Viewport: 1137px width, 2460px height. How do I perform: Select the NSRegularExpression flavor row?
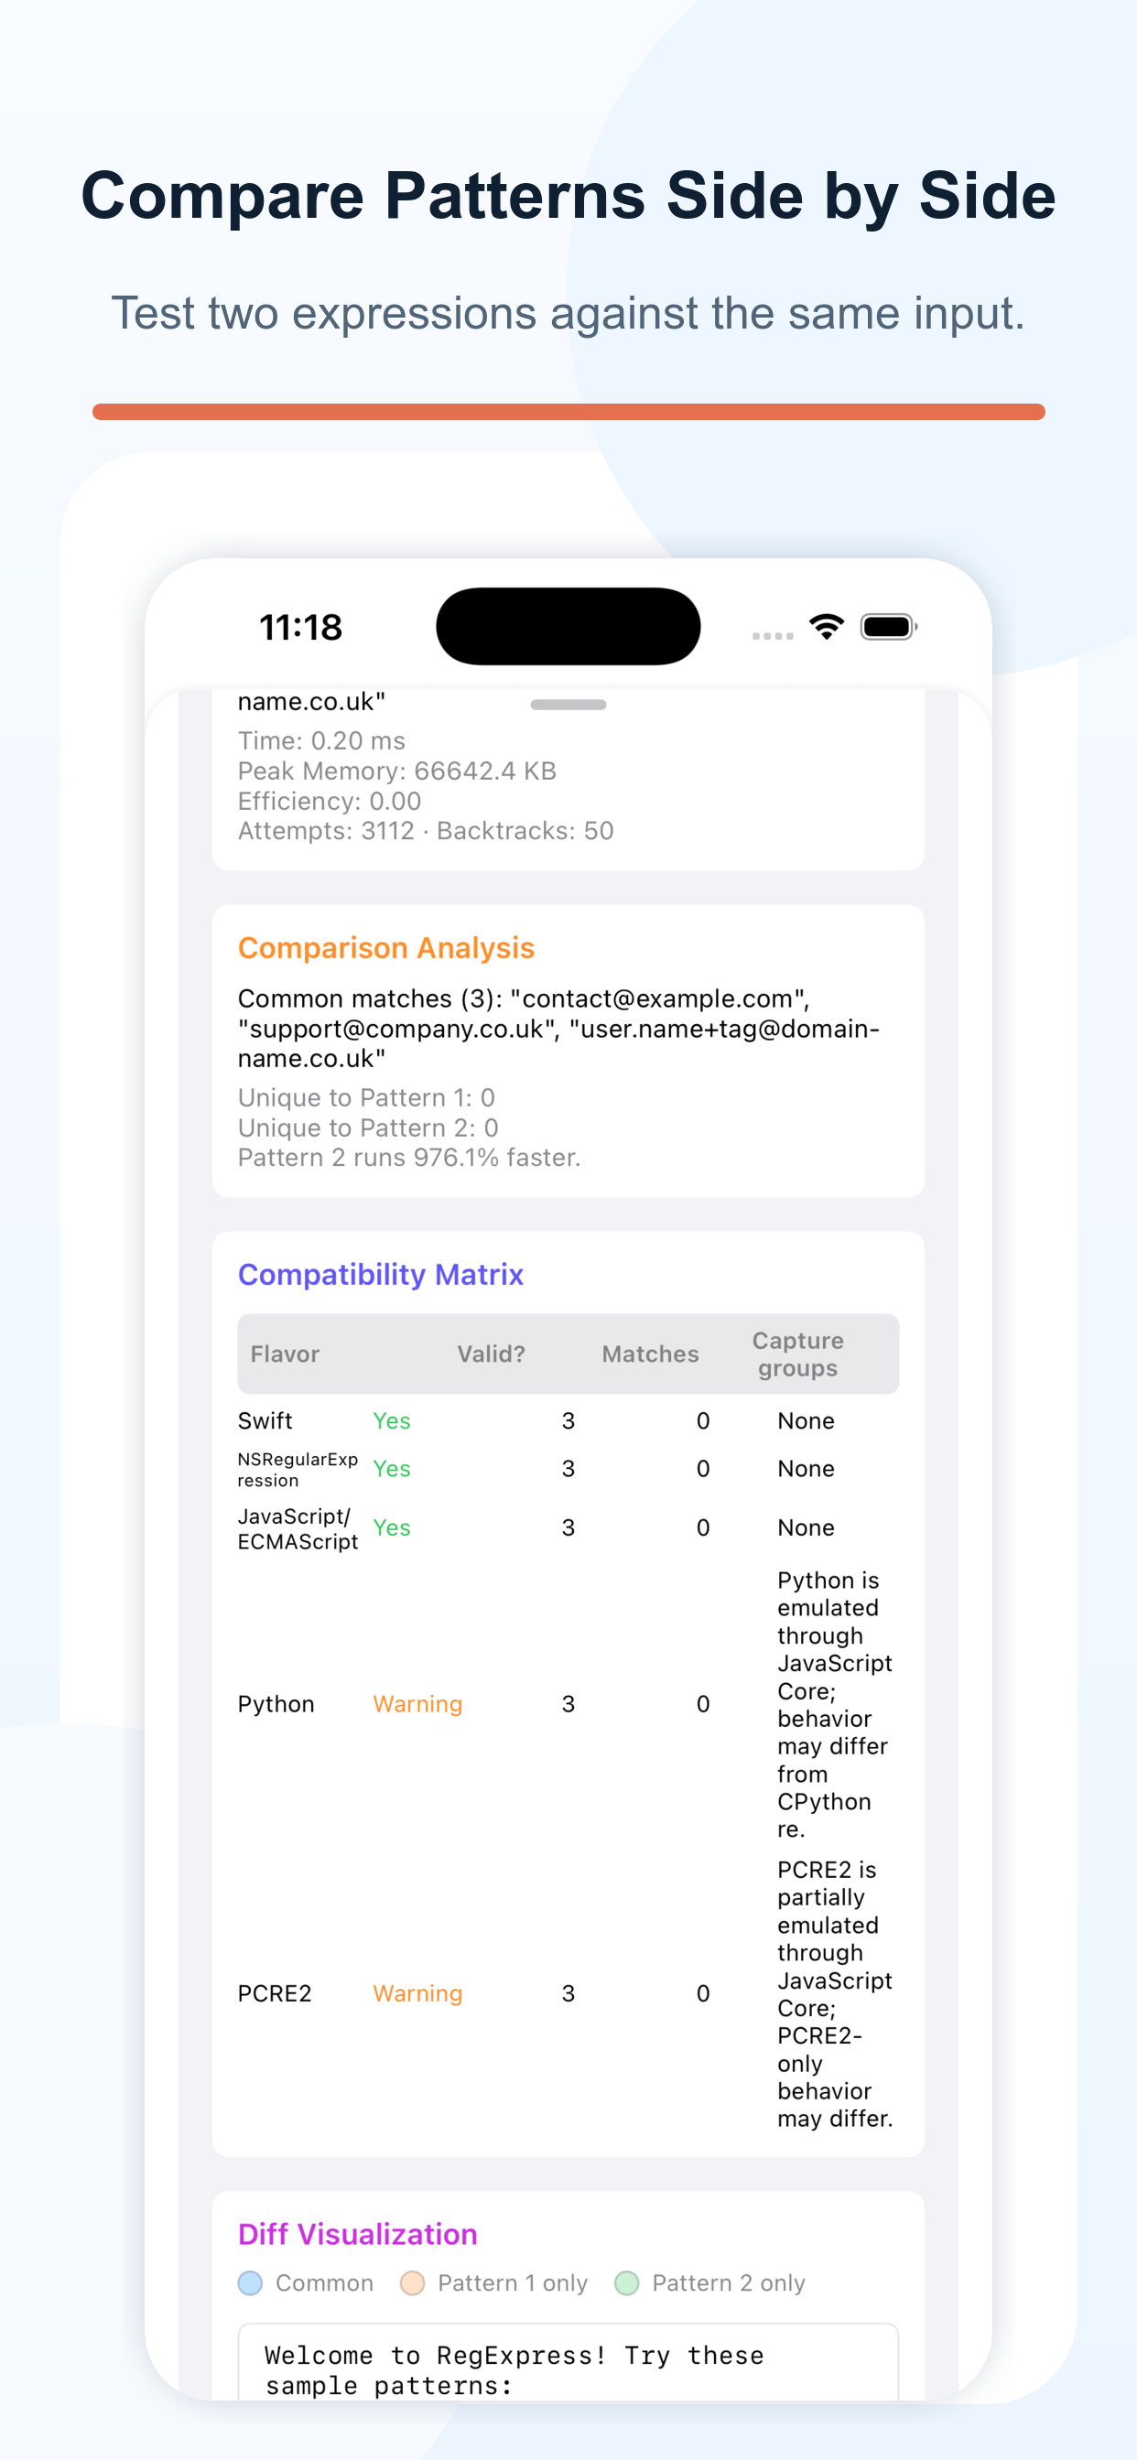(x=568, y=1469)
